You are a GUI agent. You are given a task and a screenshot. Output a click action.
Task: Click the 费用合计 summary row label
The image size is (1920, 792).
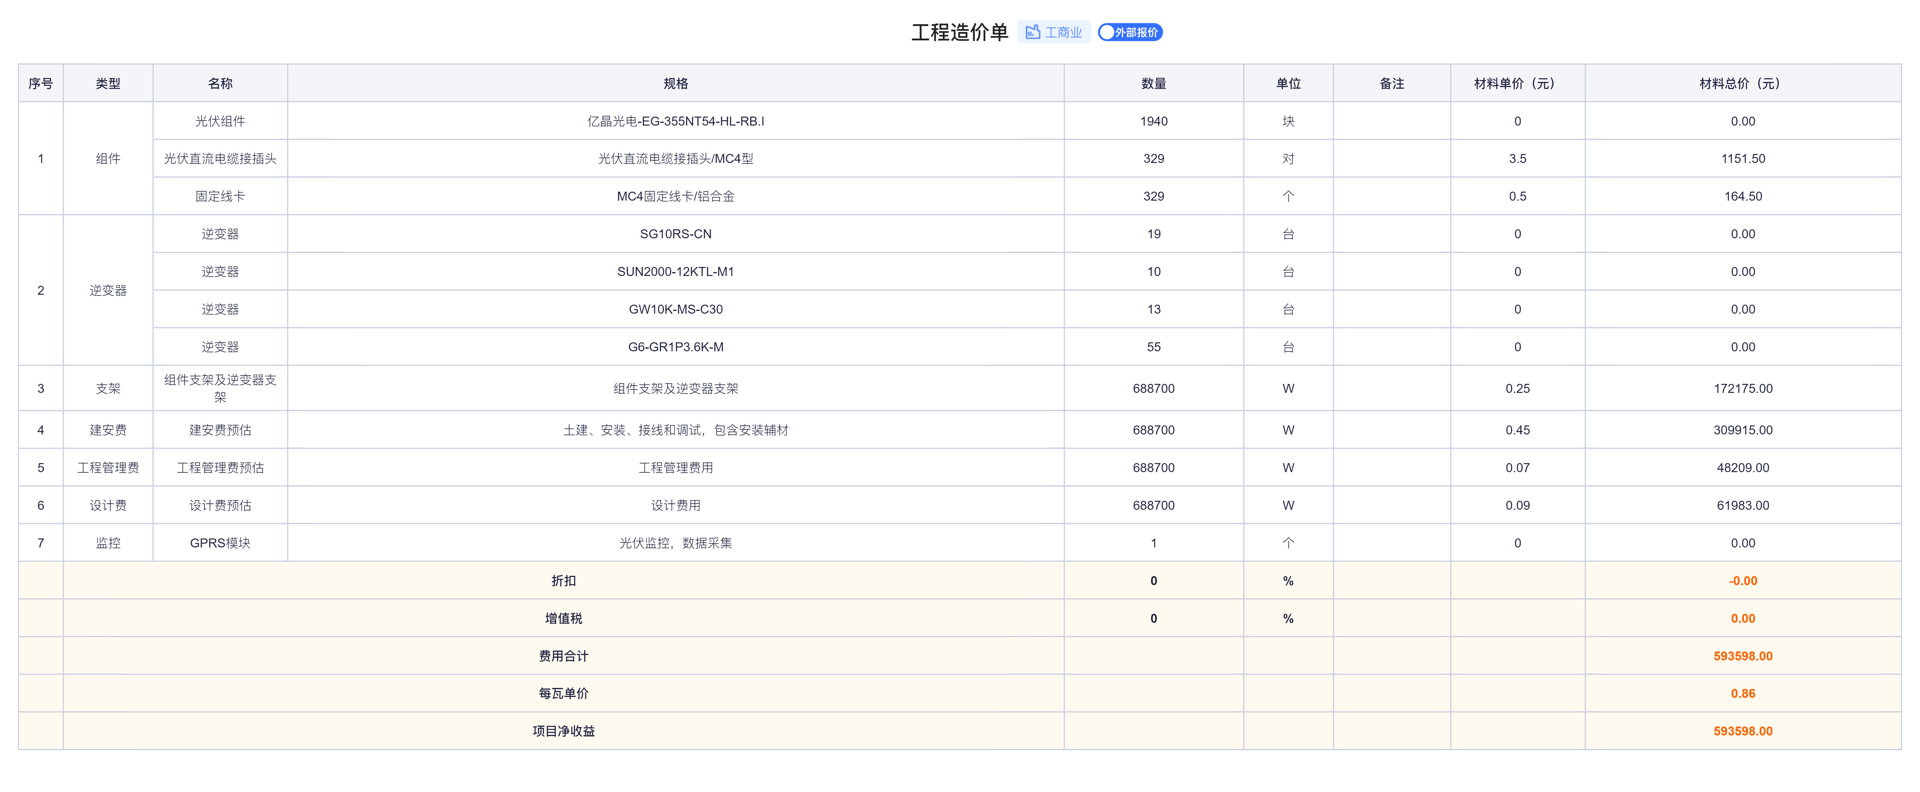[x=563, y=656]
